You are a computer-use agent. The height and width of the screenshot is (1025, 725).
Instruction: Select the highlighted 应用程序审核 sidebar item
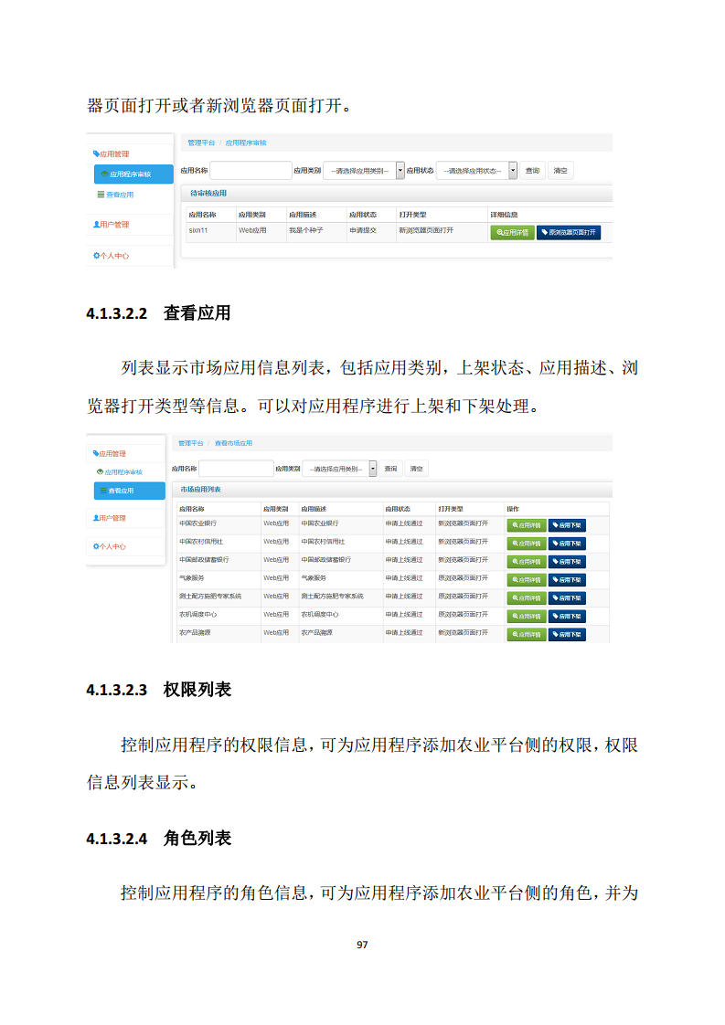(x=133, y=174)
